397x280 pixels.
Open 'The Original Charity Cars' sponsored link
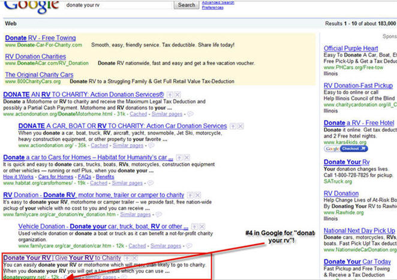tap(39, 75)
